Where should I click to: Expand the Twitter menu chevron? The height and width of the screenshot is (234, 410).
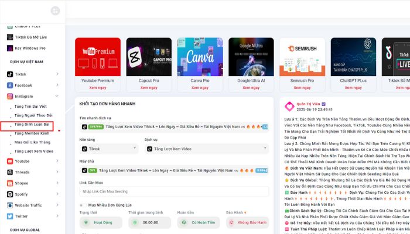pos(57,216)
